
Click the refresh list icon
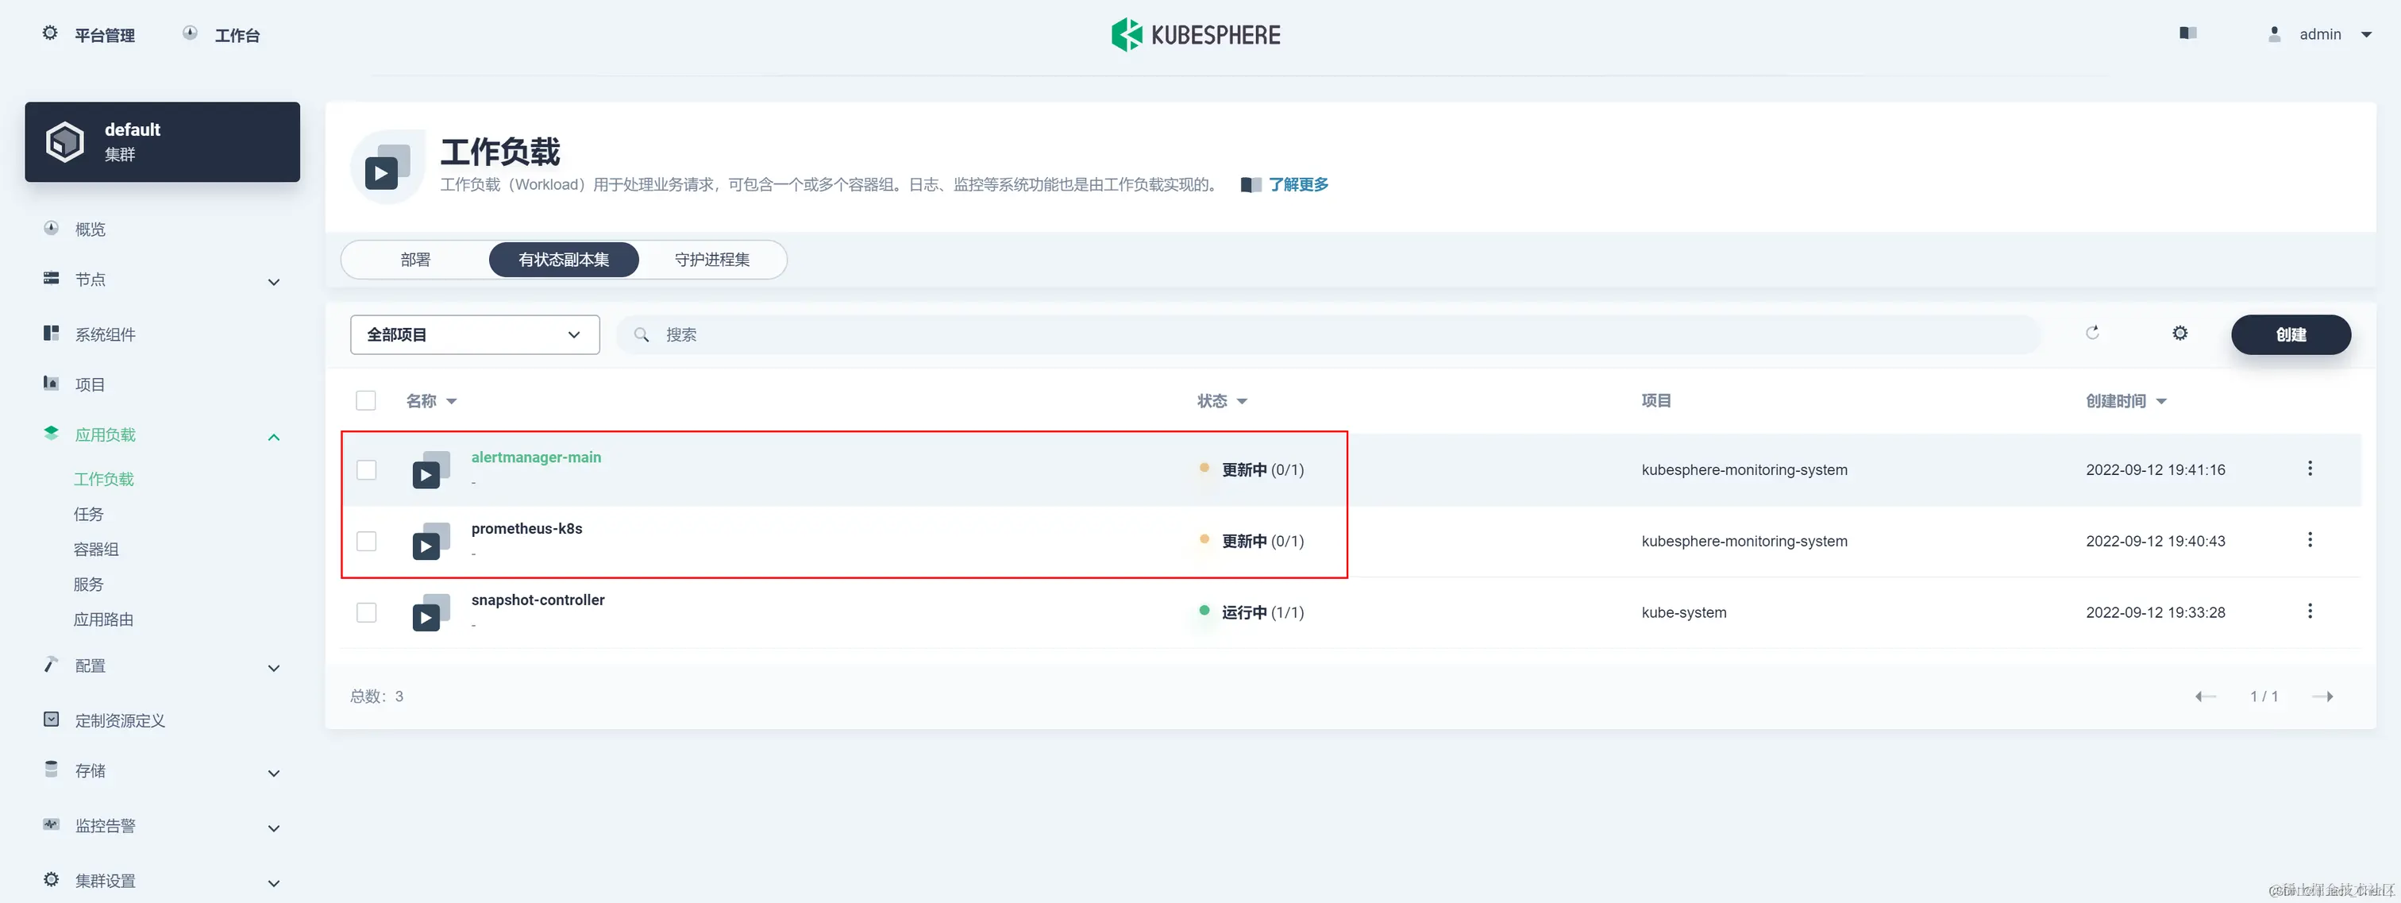coord(2091,333)
